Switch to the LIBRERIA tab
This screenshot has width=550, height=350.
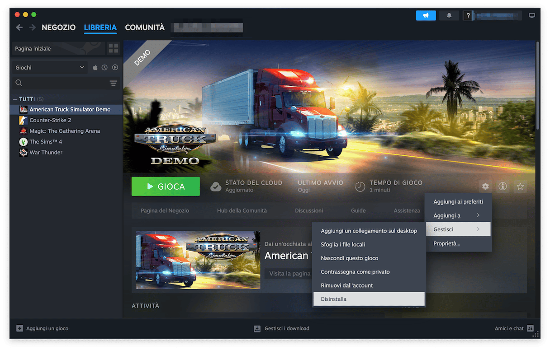[x=100, y=28]
